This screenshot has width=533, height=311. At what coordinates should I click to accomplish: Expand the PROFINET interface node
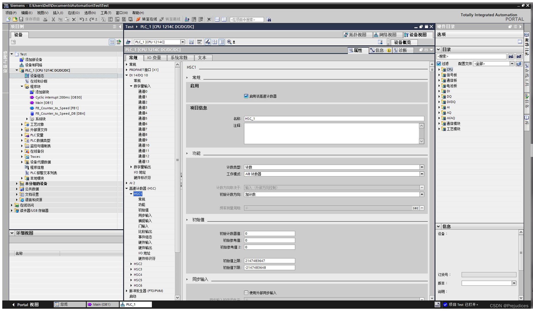(x=127, y=70)
